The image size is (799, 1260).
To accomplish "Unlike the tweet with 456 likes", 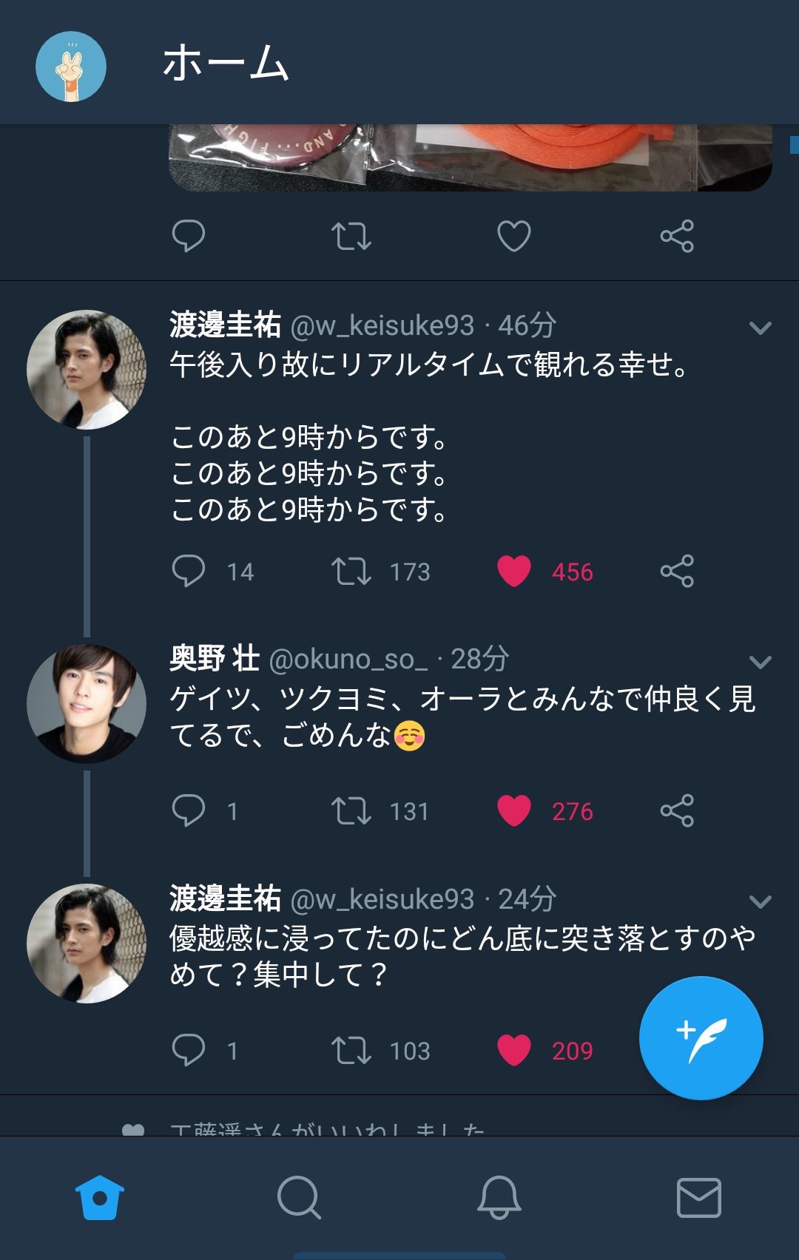I will 514,571.
